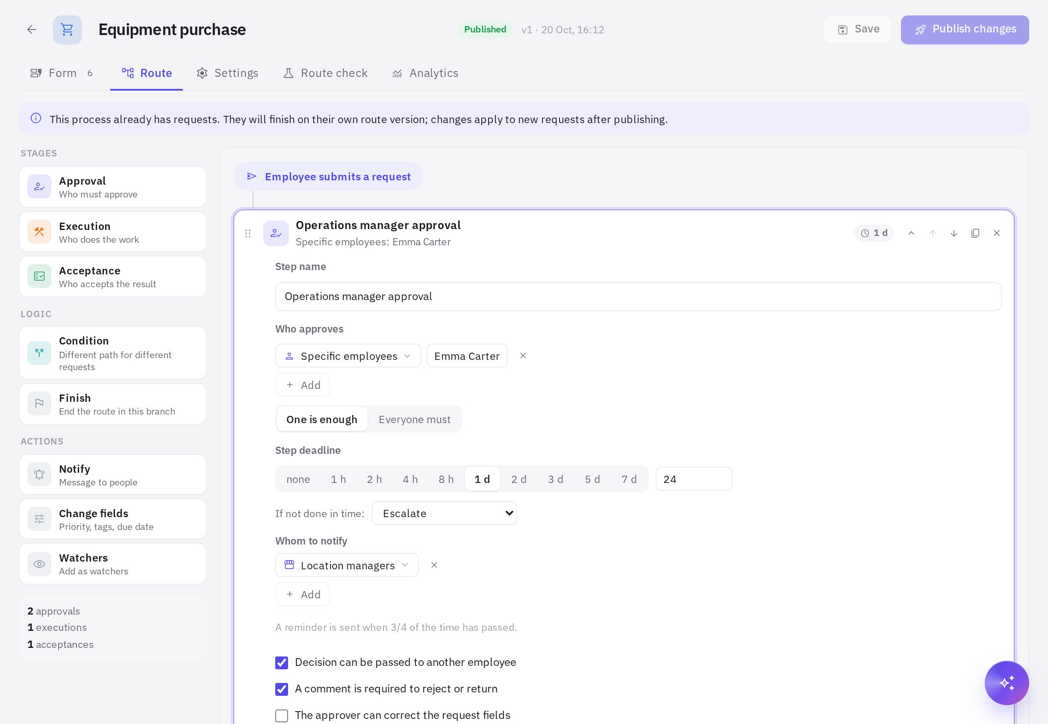Click the info icon in the banner

[36, 118]
